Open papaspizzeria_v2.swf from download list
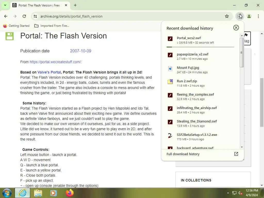This screenshot has height=198, width=264. tap(200, 56)
